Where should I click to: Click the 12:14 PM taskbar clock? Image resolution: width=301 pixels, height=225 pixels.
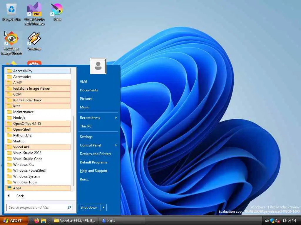289,221
